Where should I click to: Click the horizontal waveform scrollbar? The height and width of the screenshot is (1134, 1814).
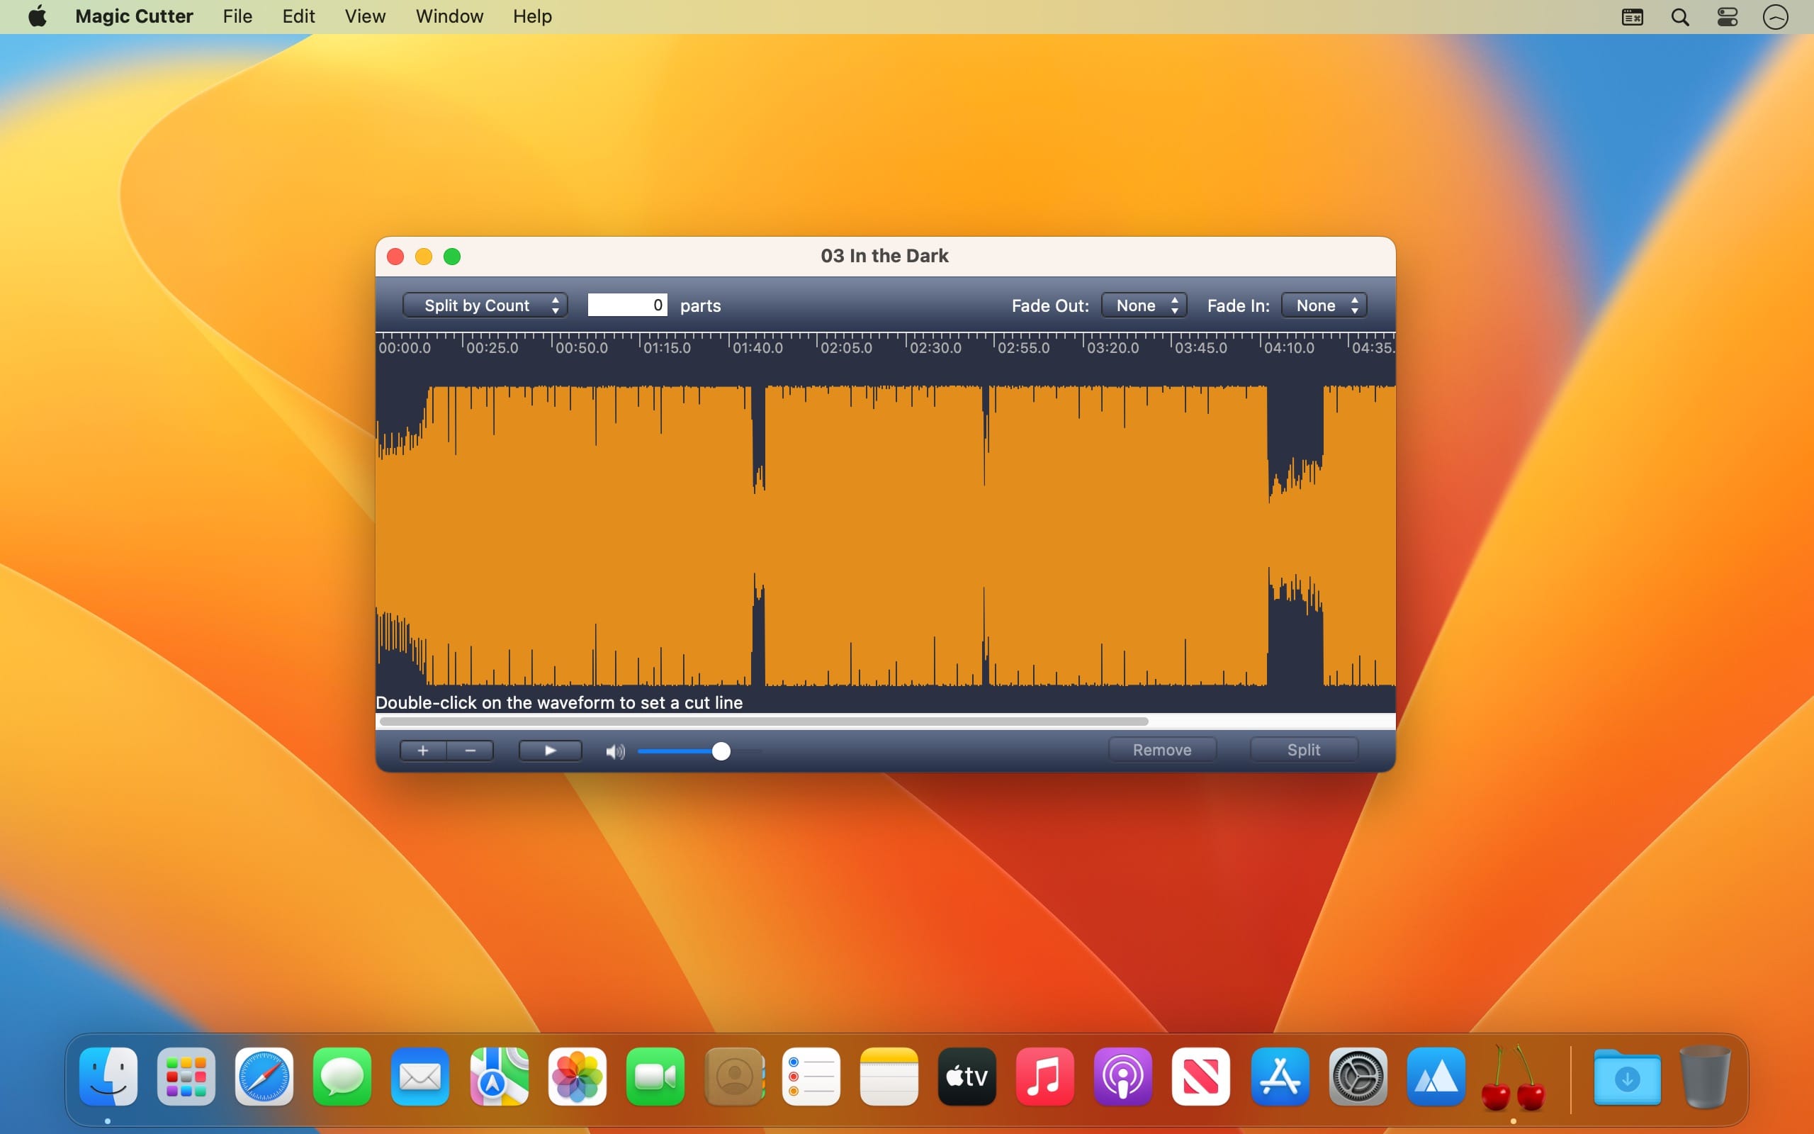[x=763, y=722]
